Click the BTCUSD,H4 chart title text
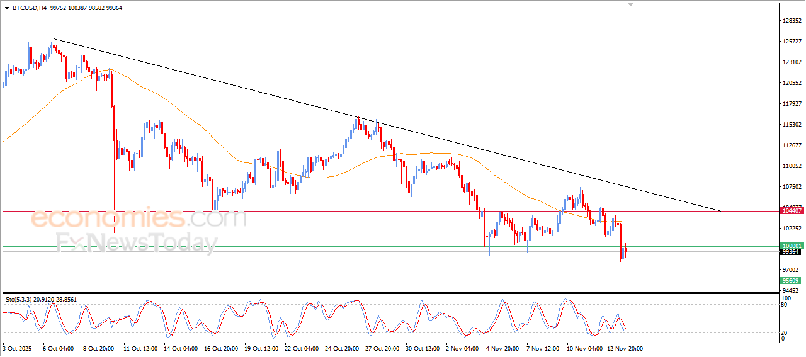The image size is (806, 357). click(28, 8)
